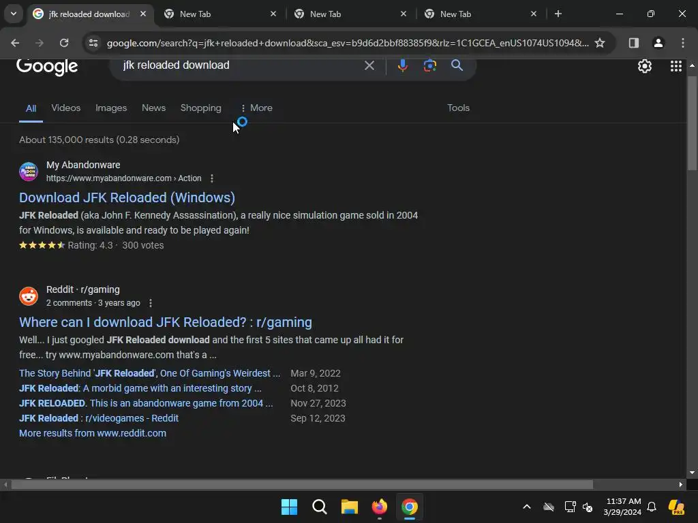698x523 pixels.
Task: Open a new browser tab
Action: pyautogui.click(x=558, y=14)
